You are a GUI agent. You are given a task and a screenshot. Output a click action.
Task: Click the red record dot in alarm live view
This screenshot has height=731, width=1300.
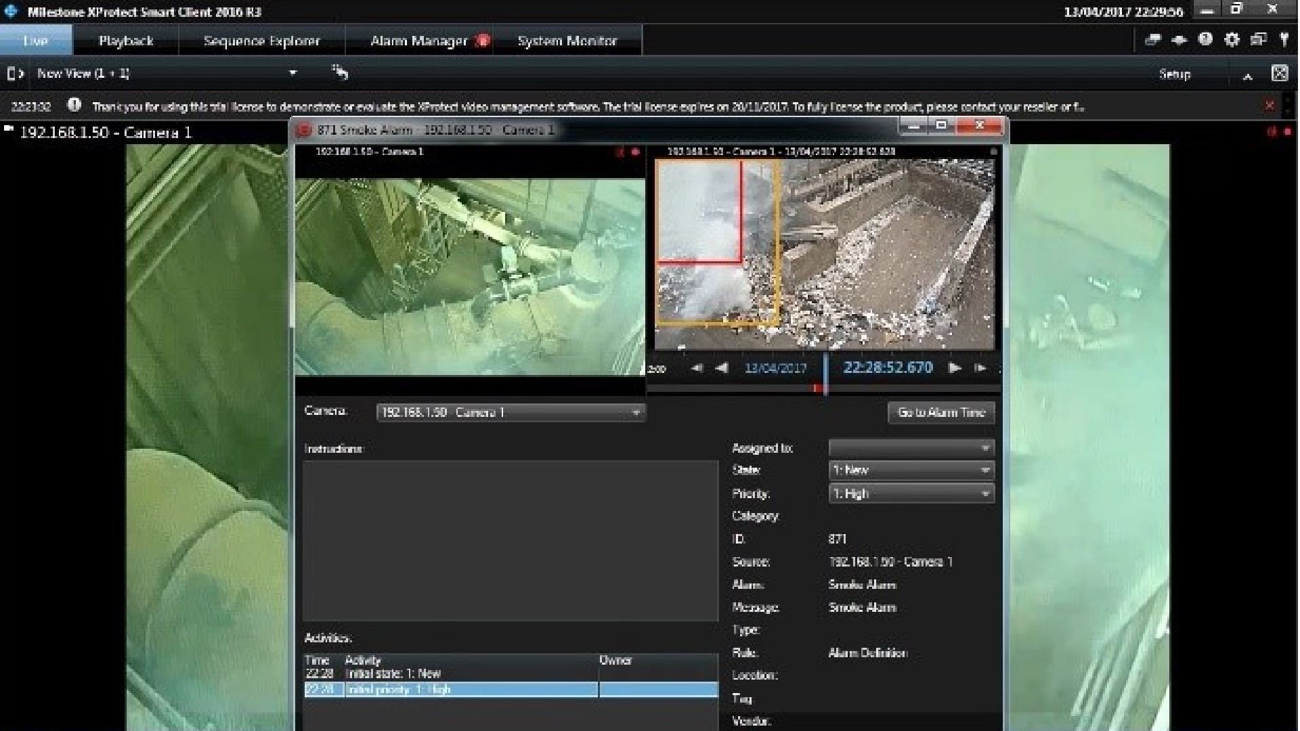[x=635, y=152]
